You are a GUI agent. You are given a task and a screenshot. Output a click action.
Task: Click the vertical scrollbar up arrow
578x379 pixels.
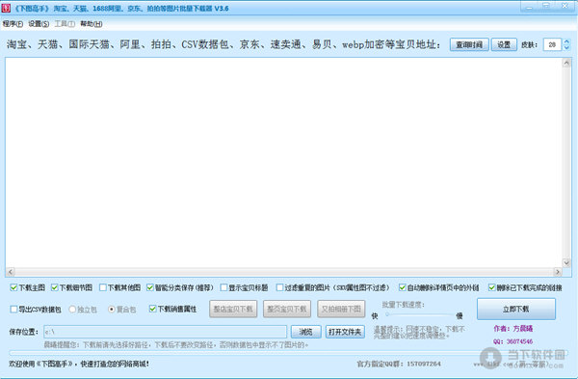(x=566, y=63)
